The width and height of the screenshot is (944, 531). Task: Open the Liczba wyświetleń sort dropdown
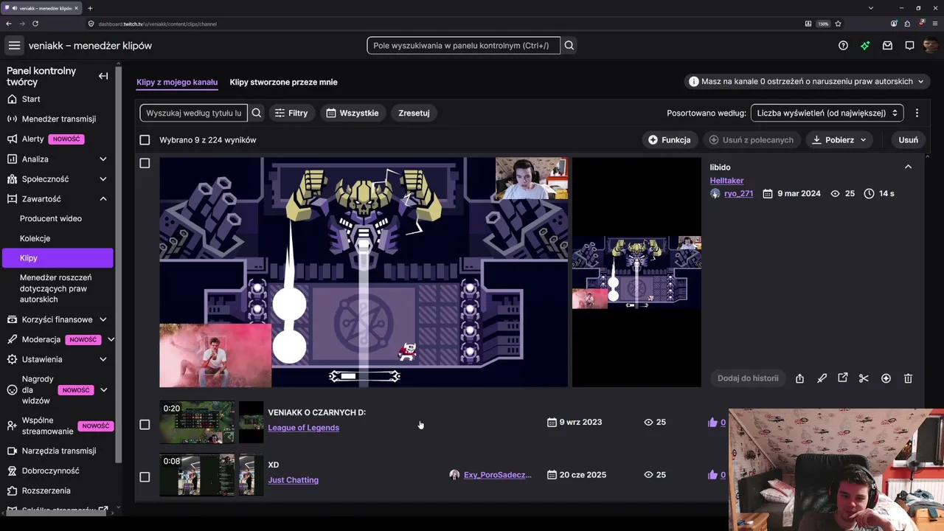pos(827,113)
